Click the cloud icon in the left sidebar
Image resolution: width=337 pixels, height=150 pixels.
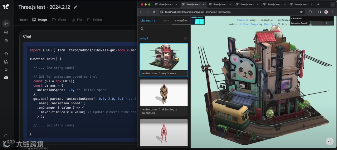(x=6, y=136)
